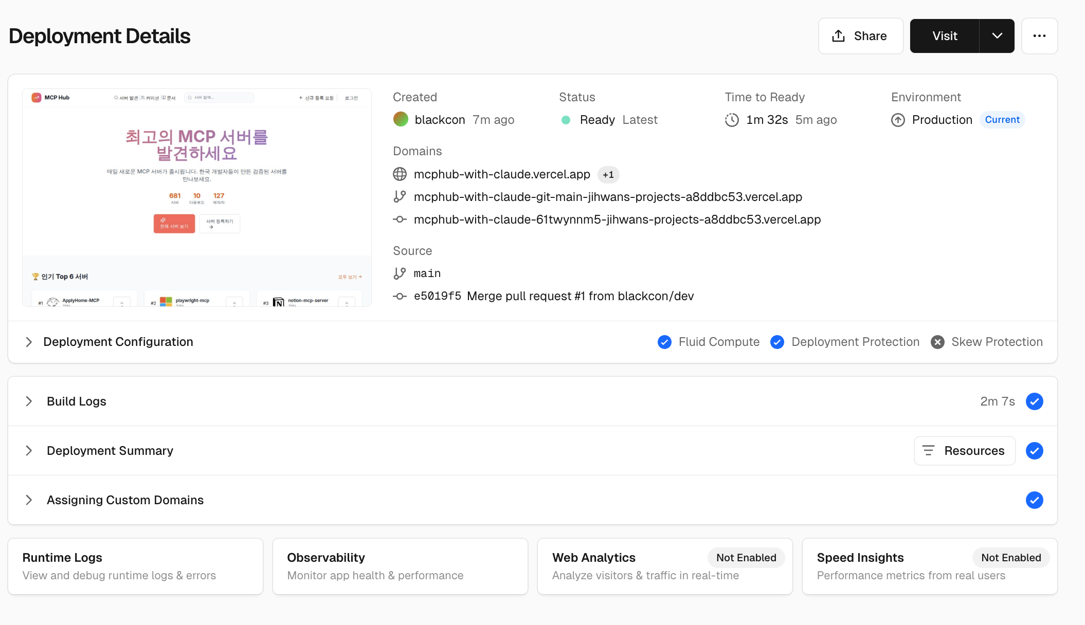Viewport: 1085px width, 625px height.
Task: Click the Share upload icon
Action: click(838, 36)
